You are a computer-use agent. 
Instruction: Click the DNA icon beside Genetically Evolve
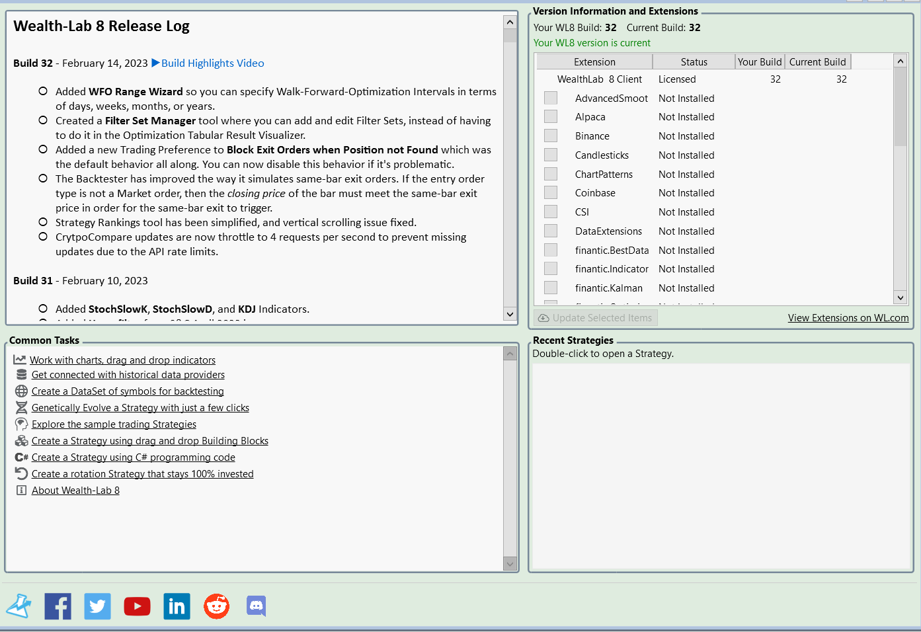(x=22, y=408)
